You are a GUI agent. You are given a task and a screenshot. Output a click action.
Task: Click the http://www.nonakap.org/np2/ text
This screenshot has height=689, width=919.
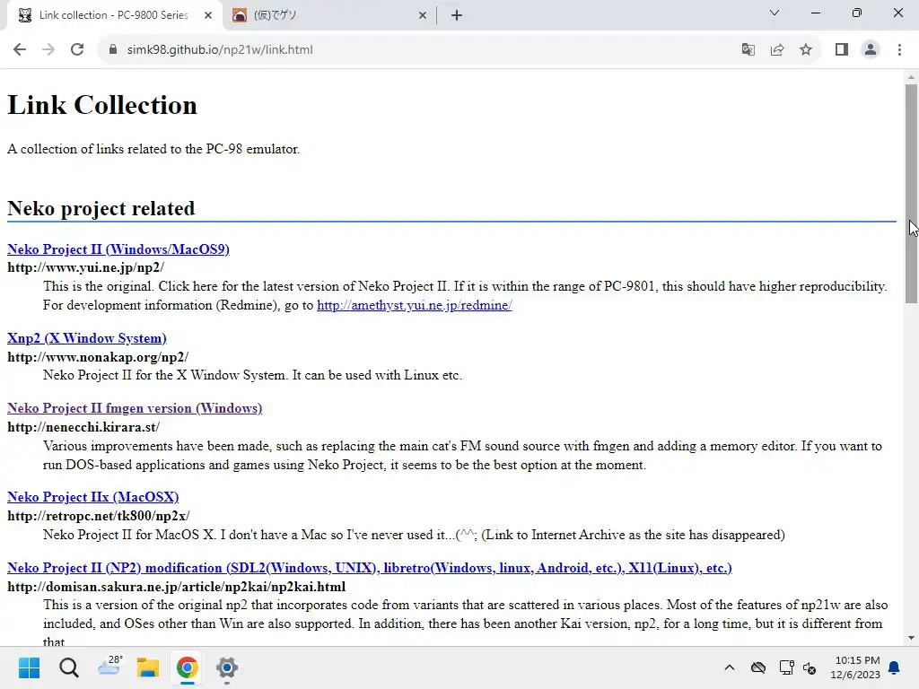coord(98,357)
